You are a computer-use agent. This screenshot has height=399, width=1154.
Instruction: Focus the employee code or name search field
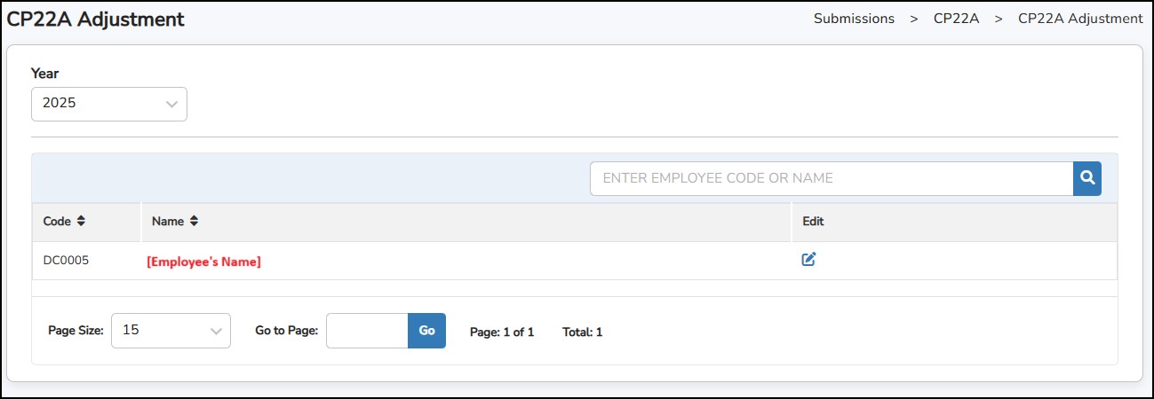pyautogui.click(x=831, y=178)
